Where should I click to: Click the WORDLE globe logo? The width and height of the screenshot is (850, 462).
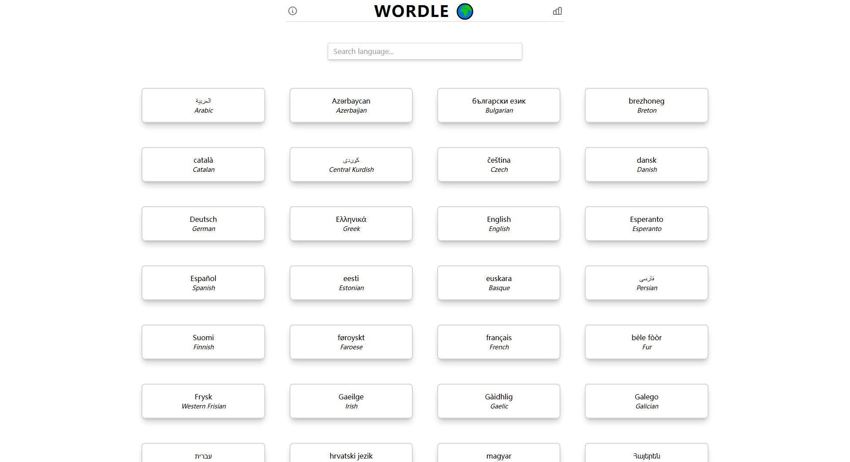pos(464,11)
